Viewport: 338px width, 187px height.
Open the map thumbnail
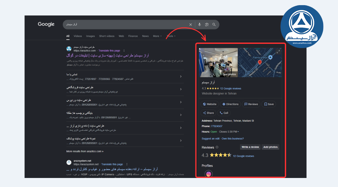[x=260, y=63]
